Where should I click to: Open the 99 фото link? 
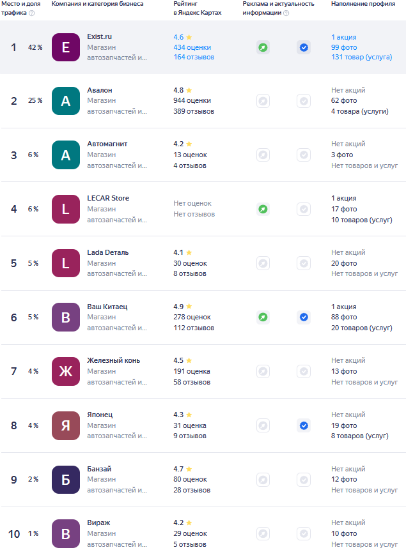pos(344,47)
